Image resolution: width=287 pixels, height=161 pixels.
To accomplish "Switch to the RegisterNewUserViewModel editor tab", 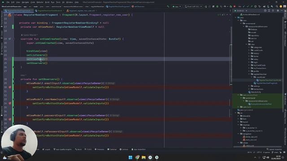I will tap(49, 11).
